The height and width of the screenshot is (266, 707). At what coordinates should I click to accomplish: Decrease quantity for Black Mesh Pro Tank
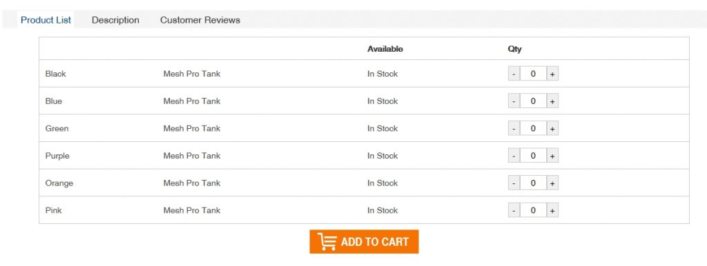(514, 74)
